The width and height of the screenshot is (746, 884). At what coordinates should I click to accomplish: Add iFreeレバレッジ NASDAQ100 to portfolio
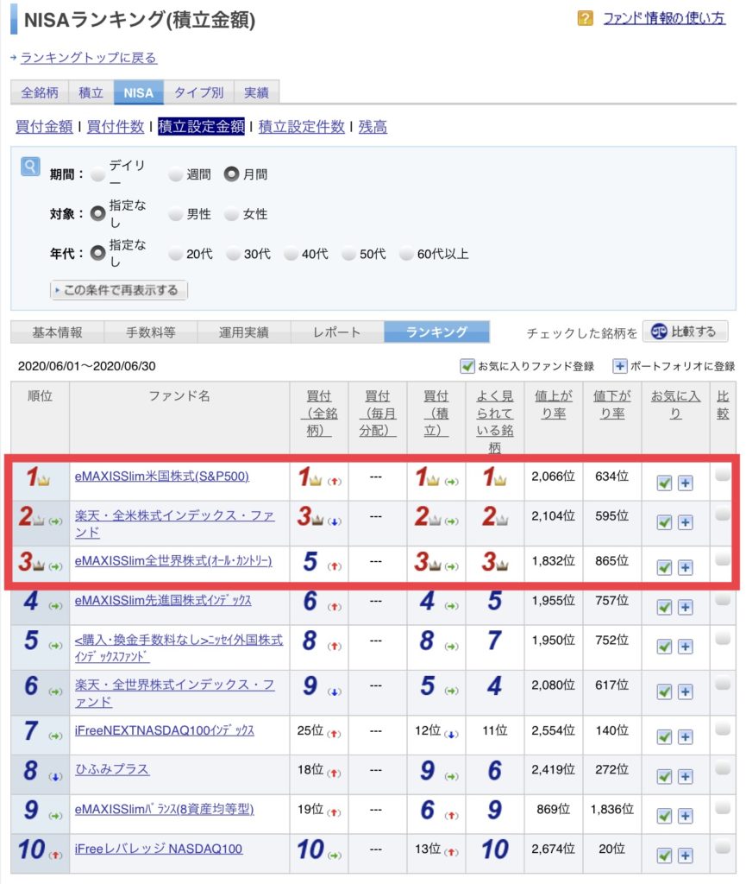click(685, 856)
